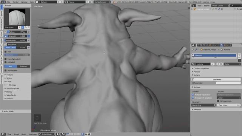
Task: Enable the Trim checkbox
Action: [x=6, y=52]
